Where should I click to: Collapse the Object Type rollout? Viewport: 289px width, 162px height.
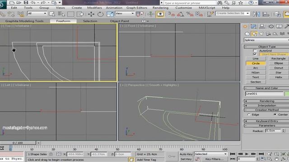coord(266,47)
